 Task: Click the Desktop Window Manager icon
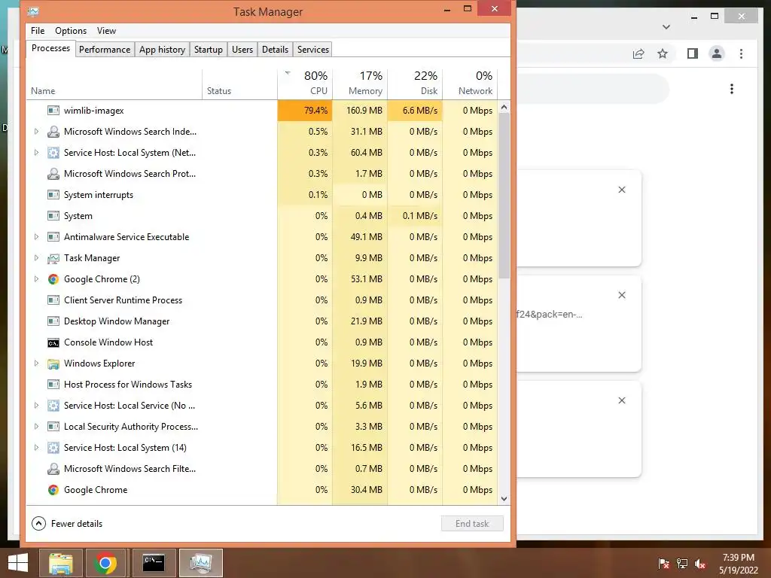point(53,321)
